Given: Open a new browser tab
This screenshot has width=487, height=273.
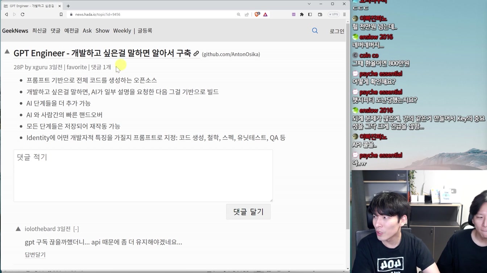Looking at the screenshot, I should (68, 6).
